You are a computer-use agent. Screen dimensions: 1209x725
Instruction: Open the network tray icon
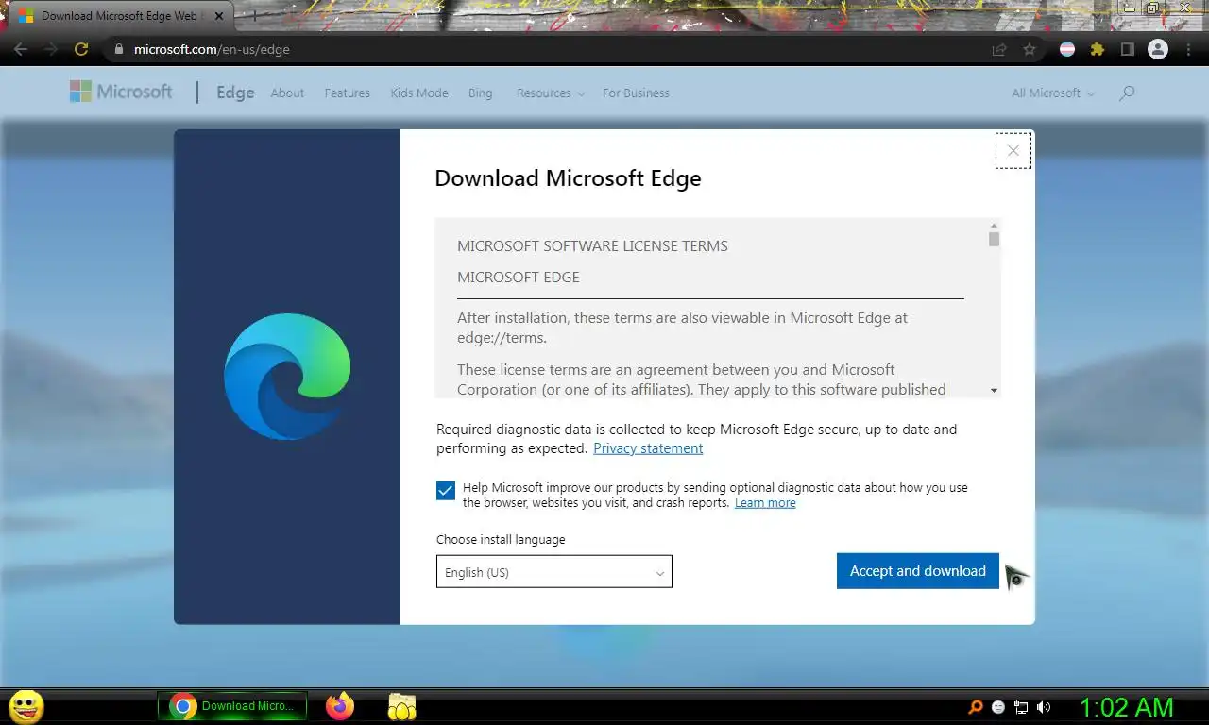1021,707
